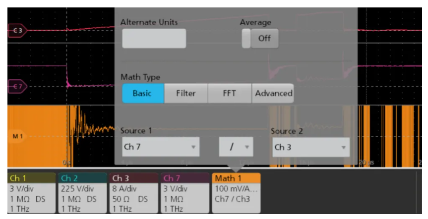Click the M1 math waveform handle
428x219 pixels.
coord(17,136)
